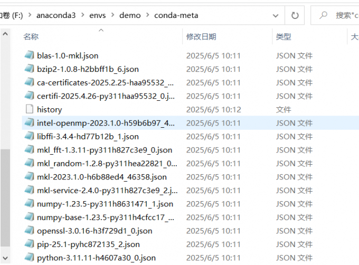Click the modified date of numpy-base row
This screenshot has height=265, width=359.
pyautogui.click(x=213, y=217)
